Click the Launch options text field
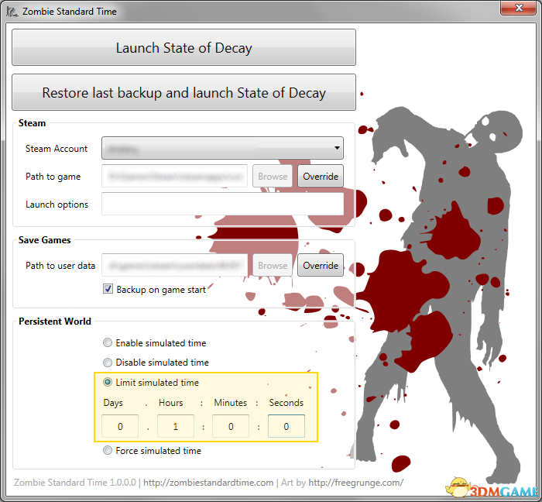 tap(222, 204)
